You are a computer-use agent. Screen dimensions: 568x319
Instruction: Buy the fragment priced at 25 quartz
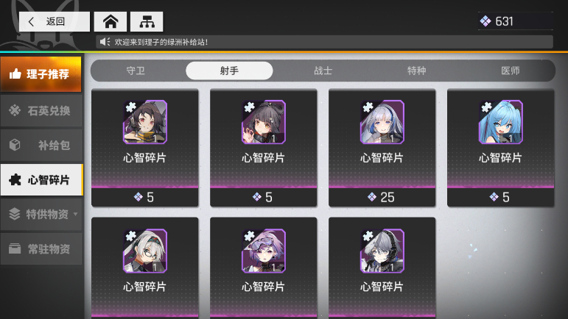(382, 197)
